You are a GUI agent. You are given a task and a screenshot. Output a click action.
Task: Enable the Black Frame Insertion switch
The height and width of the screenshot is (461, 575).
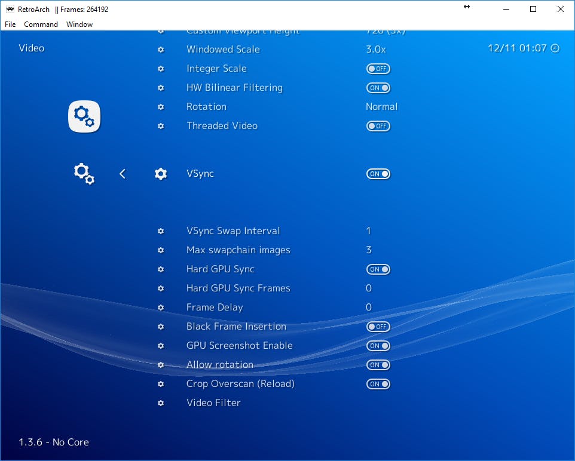[378, 327]
